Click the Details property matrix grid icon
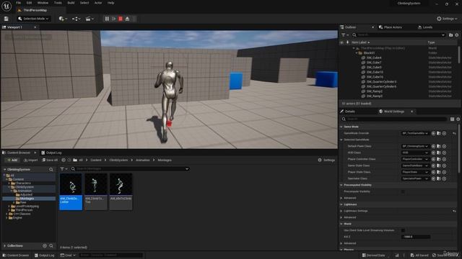Screen dimensions: 462x259 (x=452, y=119)
